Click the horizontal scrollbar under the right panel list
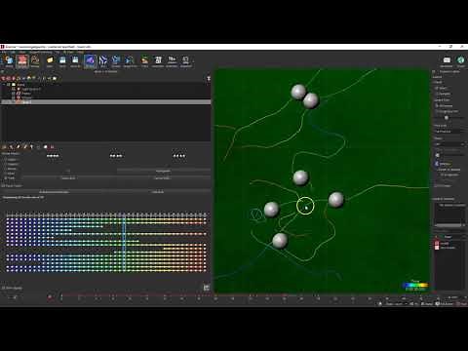Screen dimensions: 468x351 448,225
